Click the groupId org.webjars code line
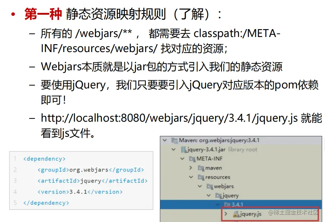The height and width of the screenshot is (222, 325). tap(91, 170)
